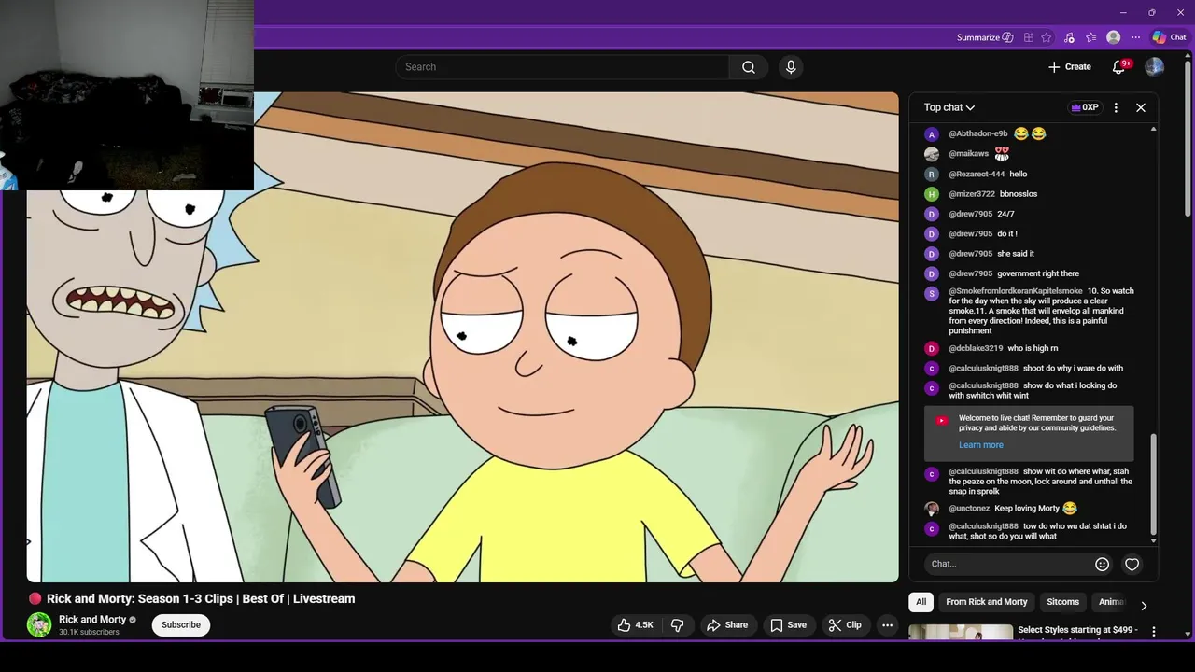The image size is (1195, 672).
Task: Start voice search with microphone icon
Action: 791,67
